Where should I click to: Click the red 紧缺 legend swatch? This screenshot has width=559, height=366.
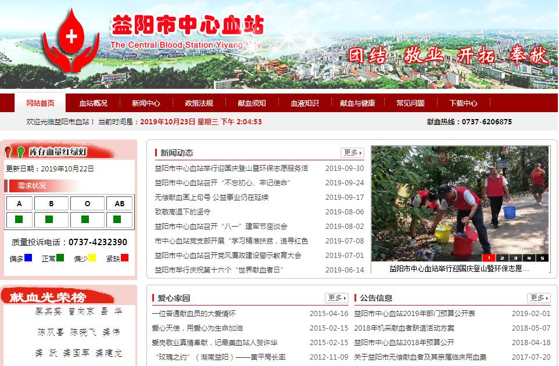(124, 258)
